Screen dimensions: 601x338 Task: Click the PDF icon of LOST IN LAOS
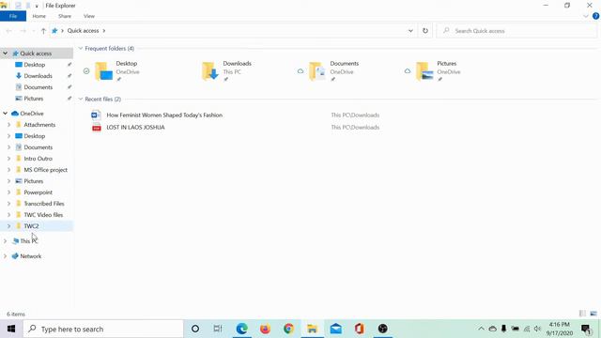coord(96,128)
